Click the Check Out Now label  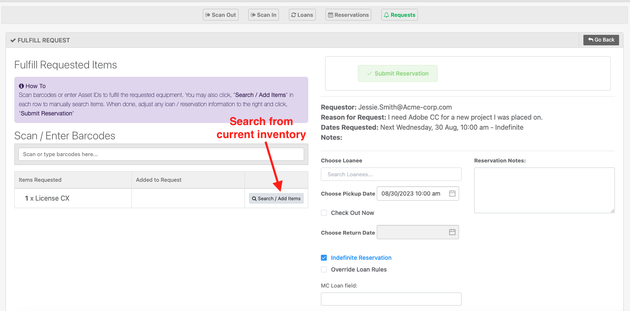pyautogui.click(x=352, y=213)
